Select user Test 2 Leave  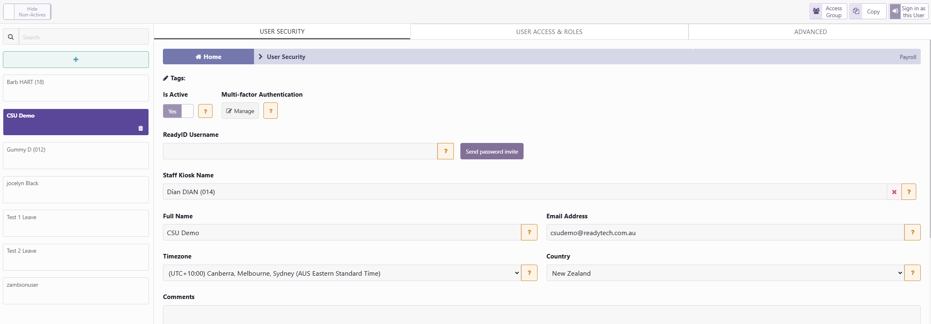[x=76, y=257]
